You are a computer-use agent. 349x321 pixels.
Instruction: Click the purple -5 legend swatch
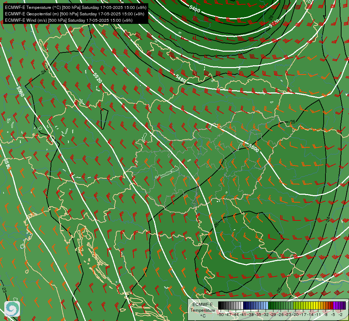pos(335,305)
